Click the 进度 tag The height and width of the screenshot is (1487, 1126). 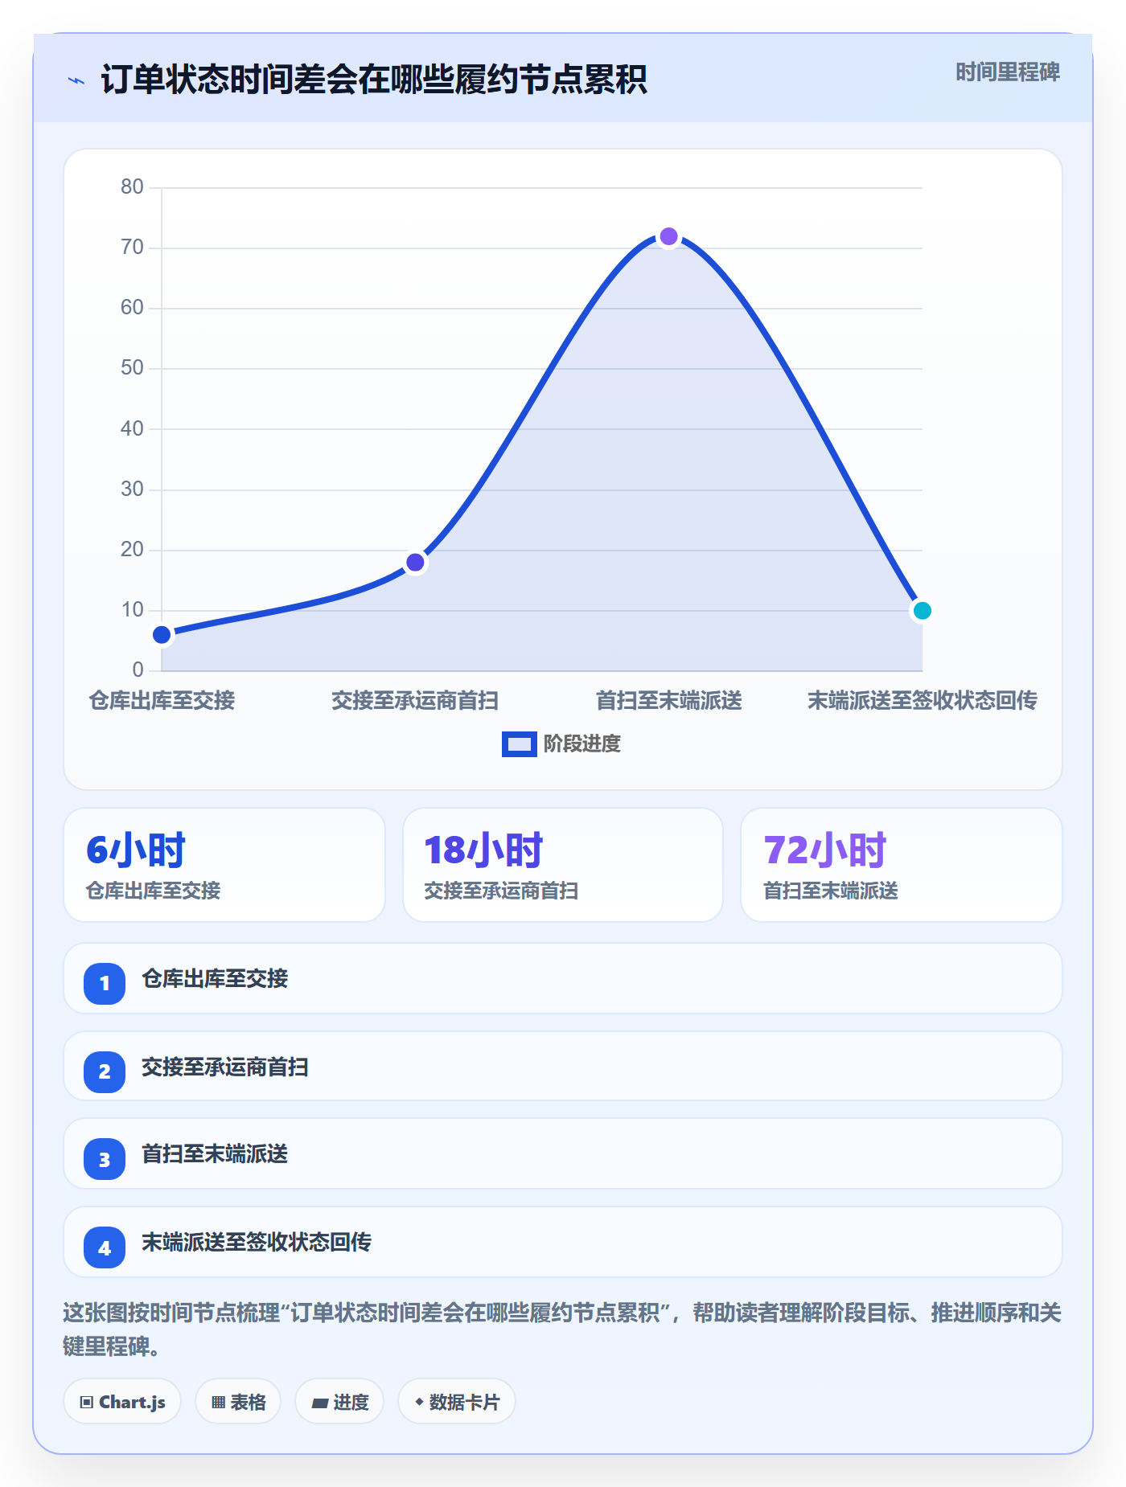point(339,1402)
